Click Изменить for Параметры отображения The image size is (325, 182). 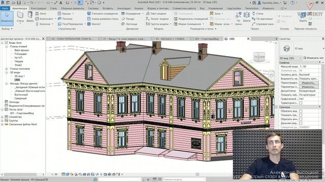click(x=308, y=87)
